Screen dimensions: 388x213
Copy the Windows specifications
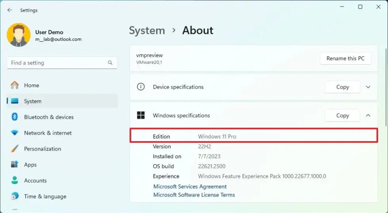342,115
